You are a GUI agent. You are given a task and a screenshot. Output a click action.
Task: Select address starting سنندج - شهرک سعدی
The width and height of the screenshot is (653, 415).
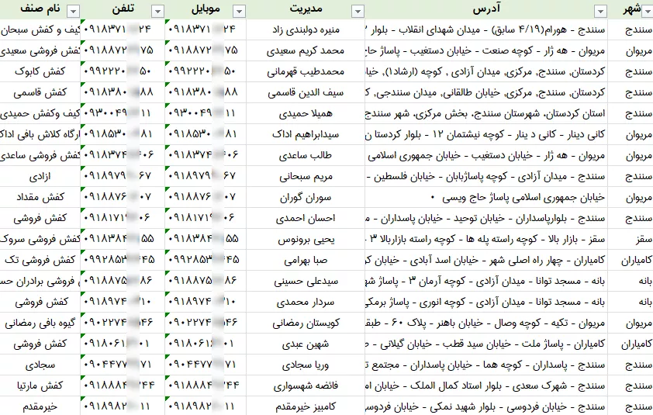[x=486, y=386]
